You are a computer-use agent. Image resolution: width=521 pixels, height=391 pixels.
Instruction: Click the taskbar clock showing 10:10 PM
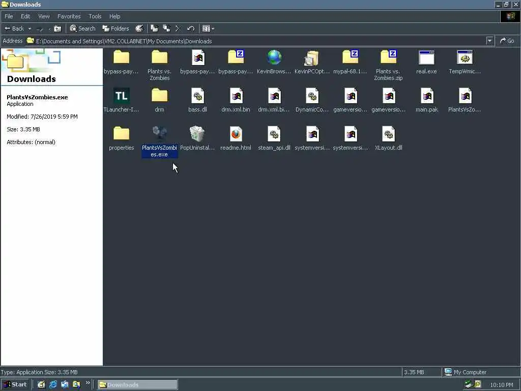[501, 385]
